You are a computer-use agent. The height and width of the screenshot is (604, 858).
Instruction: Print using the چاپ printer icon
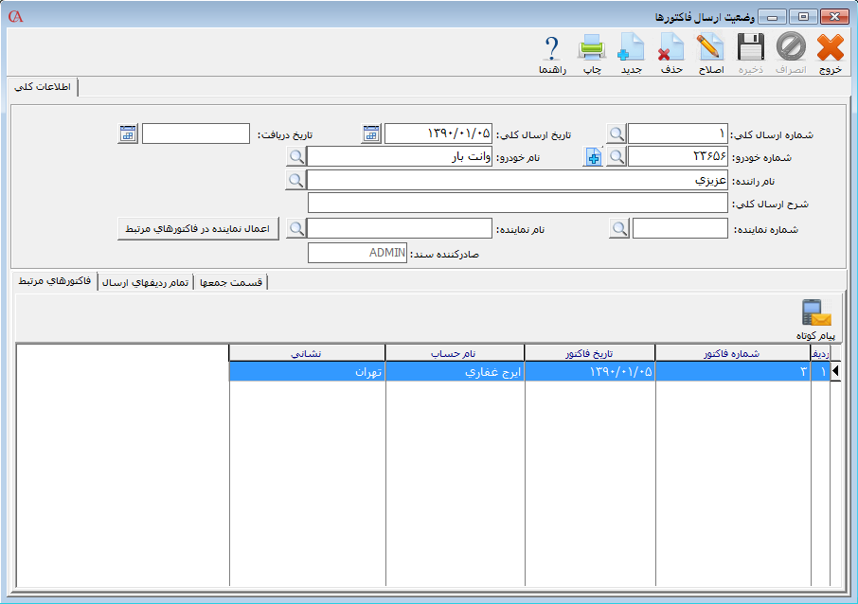pyautogui.click(x=591, y=47)
